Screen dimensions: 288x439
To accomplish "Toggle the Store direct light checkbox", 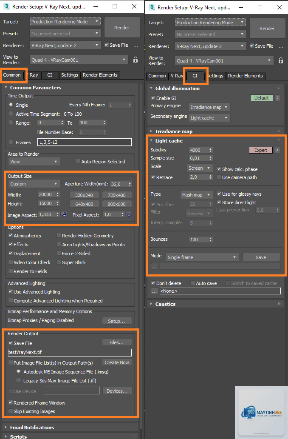I will coord(219,202).
